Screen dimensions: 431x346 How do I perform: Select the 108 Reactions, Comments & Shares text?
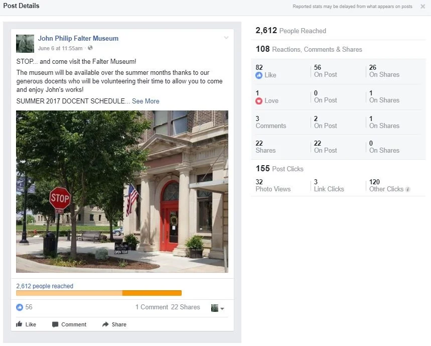pyautogui.click(x=309, y=49)
